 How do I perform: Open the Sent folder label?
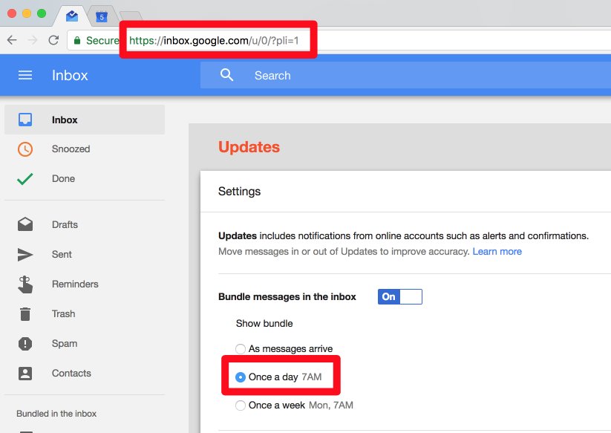click(62, 254)
